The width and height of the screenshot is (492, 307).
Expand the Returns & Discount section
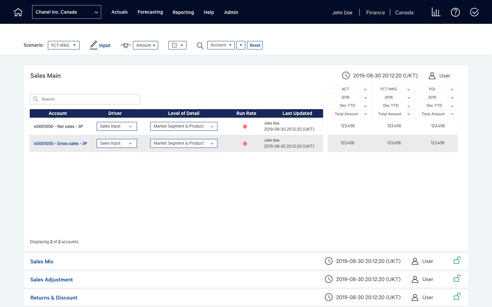click(x=54, y=298)
